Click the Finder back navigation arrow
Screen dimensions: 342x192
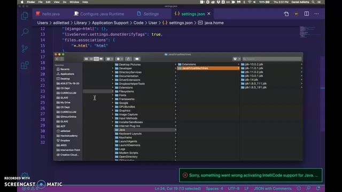pos(57,59)
